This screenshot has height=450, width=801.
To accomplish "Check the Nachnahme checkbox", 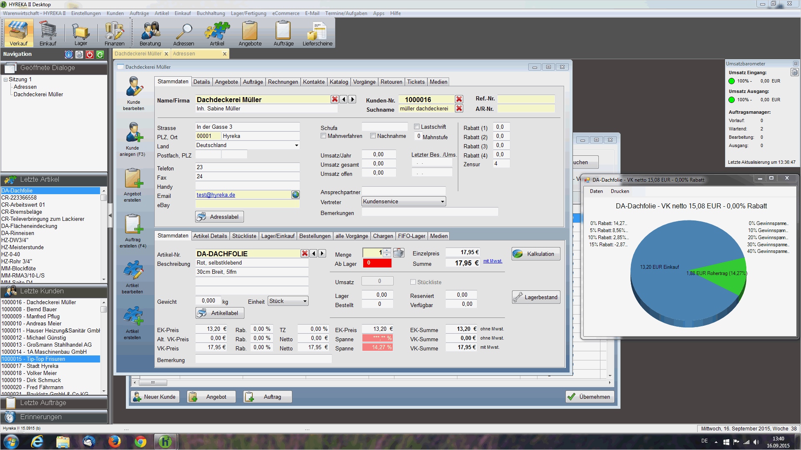I will [373, 136].
